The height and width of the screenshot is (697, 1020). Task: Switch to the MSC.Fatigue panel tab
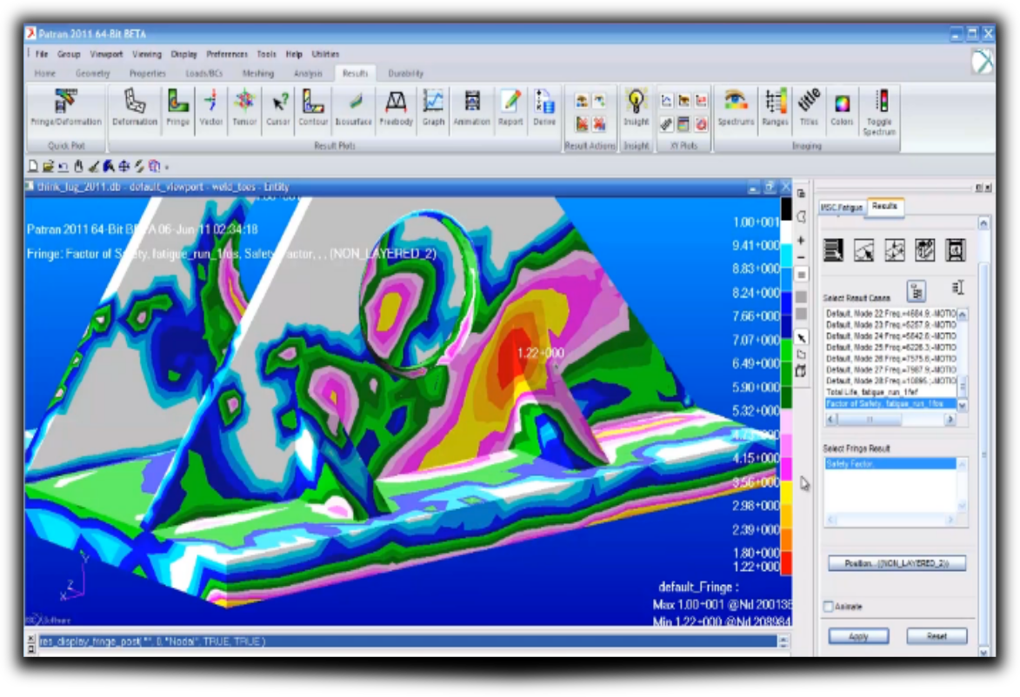click(x=842, y=207)
